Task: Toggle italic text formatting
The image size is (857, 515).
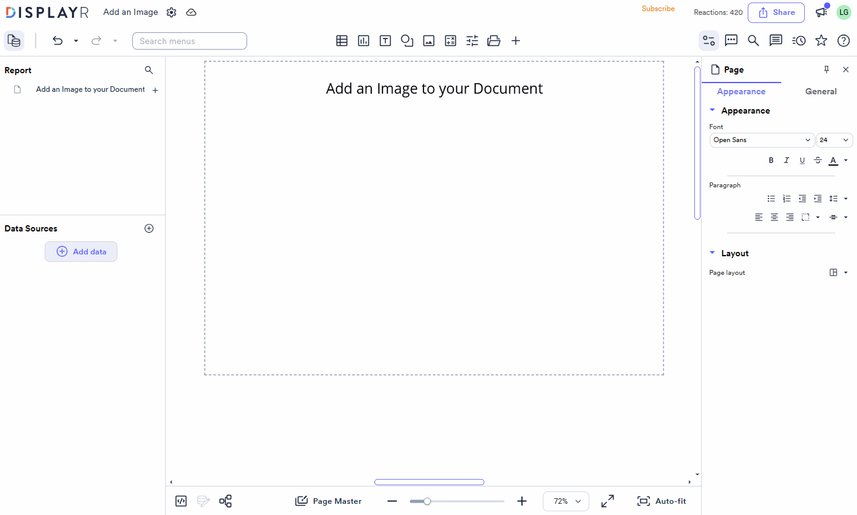Action: tap(786, 160)
